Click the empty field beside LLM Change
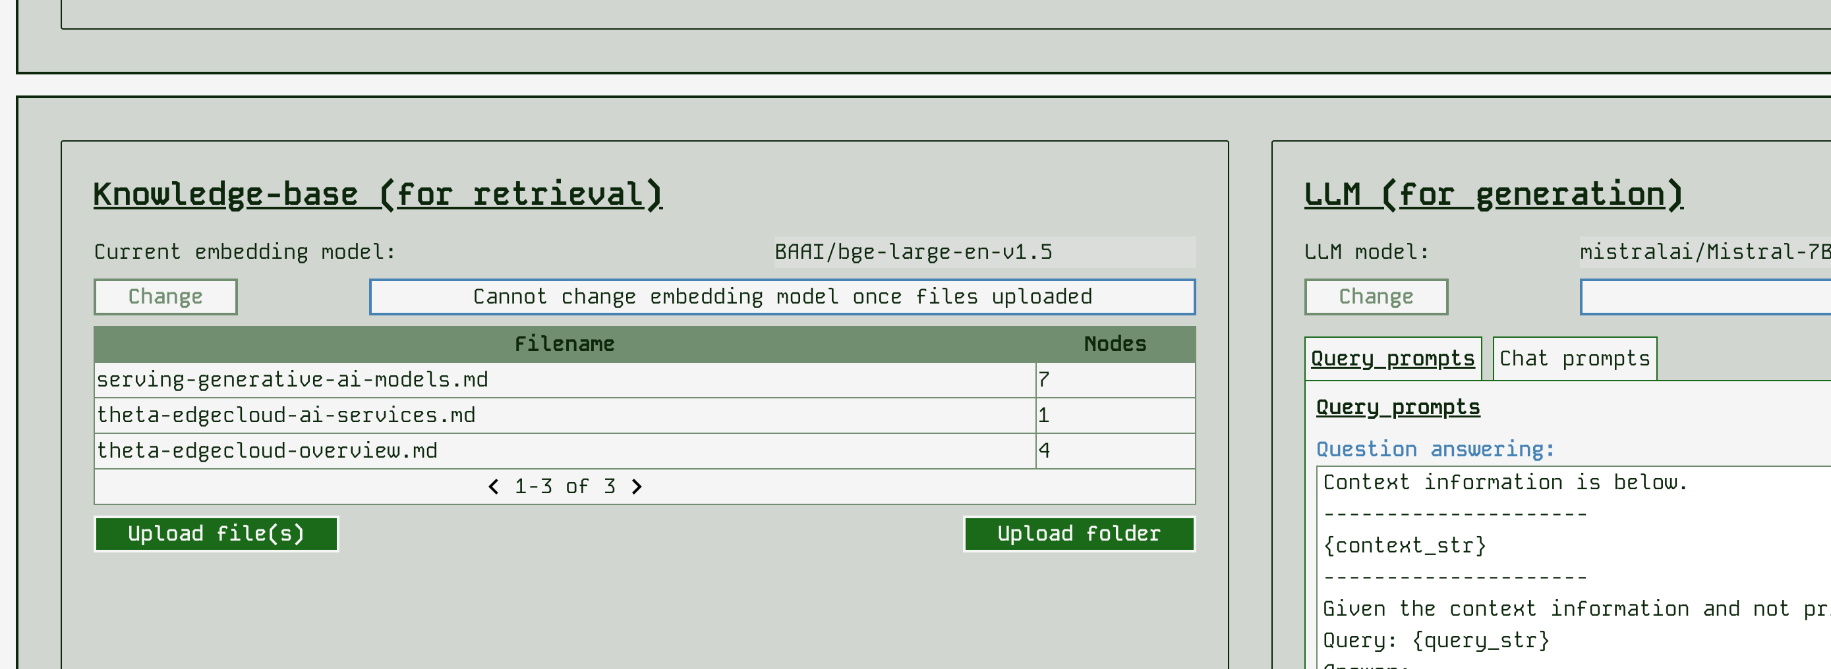 tap(1704, 296)
